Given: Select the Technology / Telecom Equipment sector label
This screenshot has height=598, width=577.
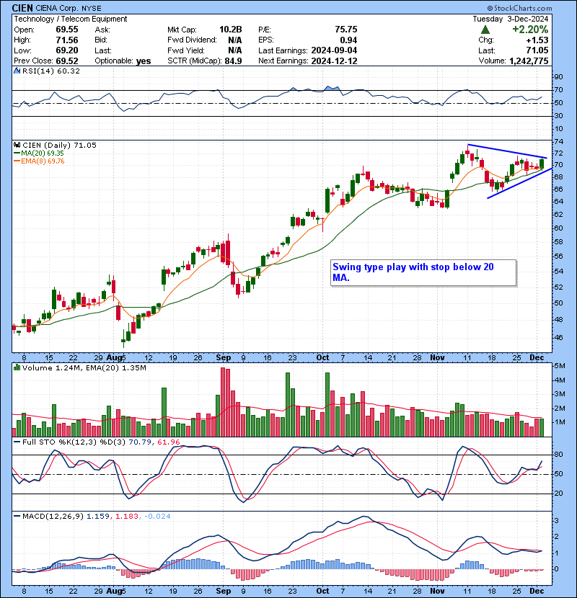Looking at the screenshot, I should pos(71,19).
